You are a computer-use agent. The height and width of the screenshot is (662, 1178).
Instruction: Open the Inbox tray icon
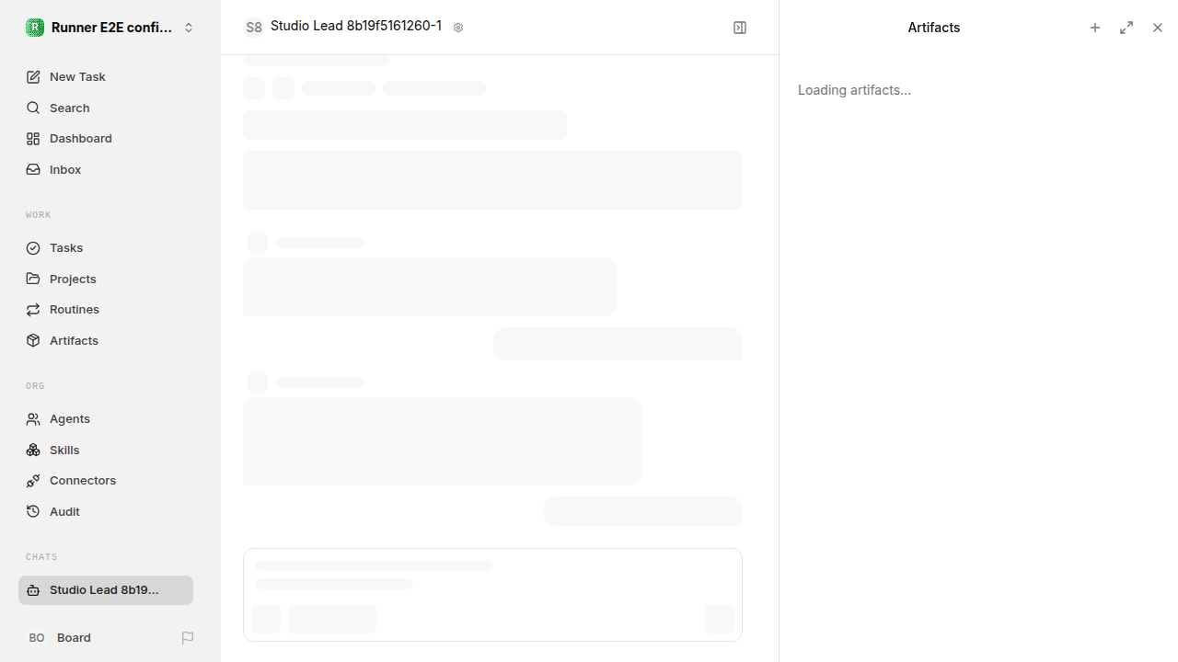(x=33, y=170)
